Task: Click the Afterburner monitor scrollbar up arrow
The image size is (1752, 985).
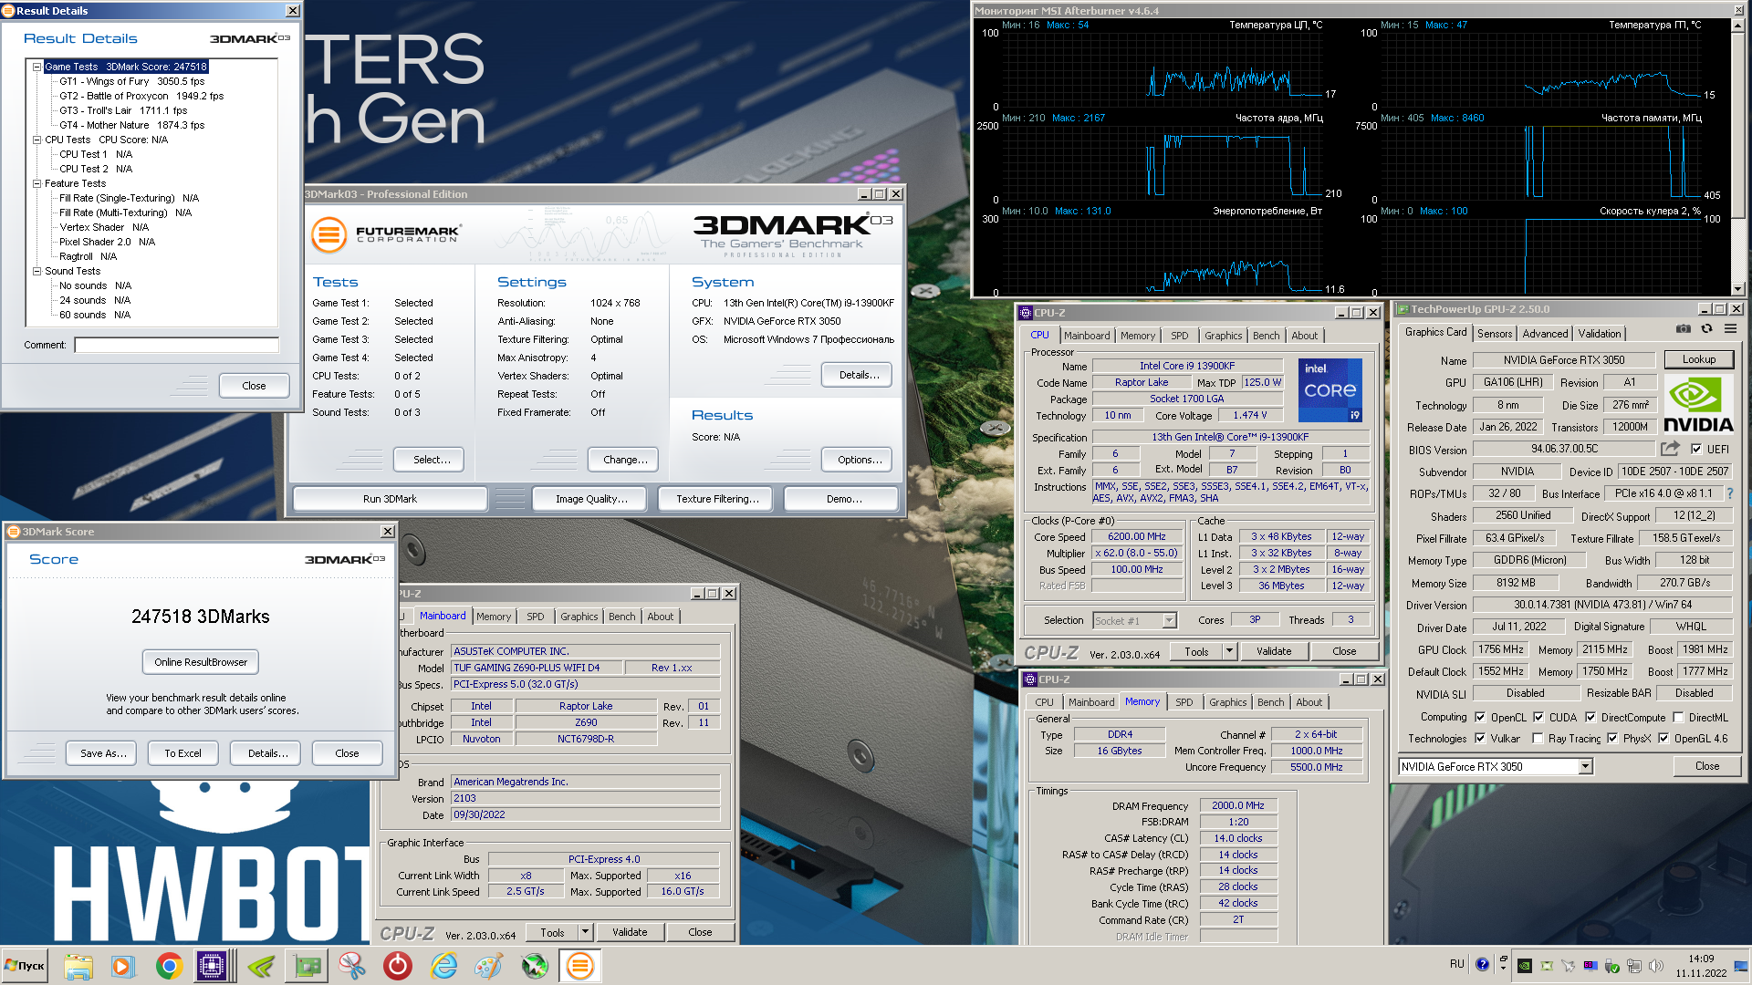Action: (1737, 26)
